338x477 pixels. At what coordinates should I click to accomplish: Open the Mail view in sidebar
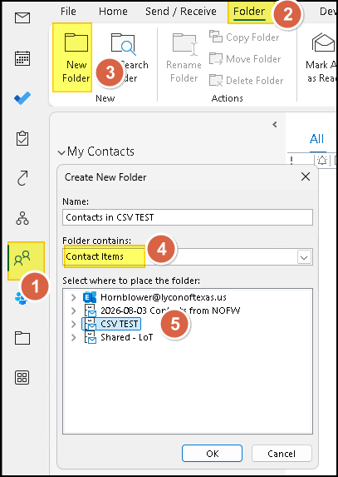(x=22, y=18)
